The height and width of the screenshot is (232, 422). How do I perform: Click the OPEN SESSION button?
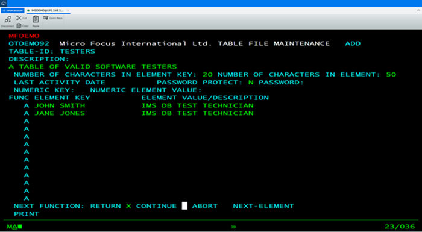pyautogui.click(x=13, y=10)
